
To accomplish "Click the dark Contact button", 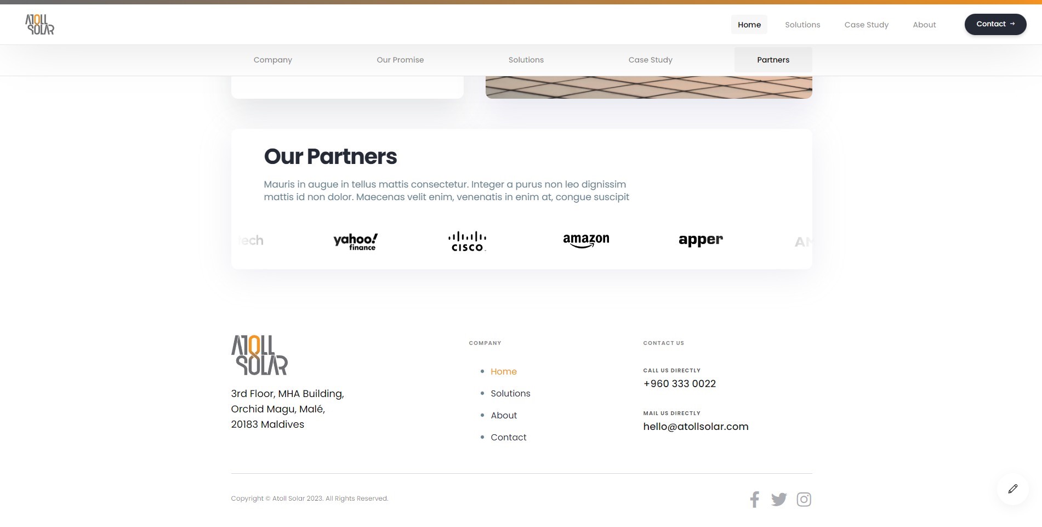I will click(995, 24).
